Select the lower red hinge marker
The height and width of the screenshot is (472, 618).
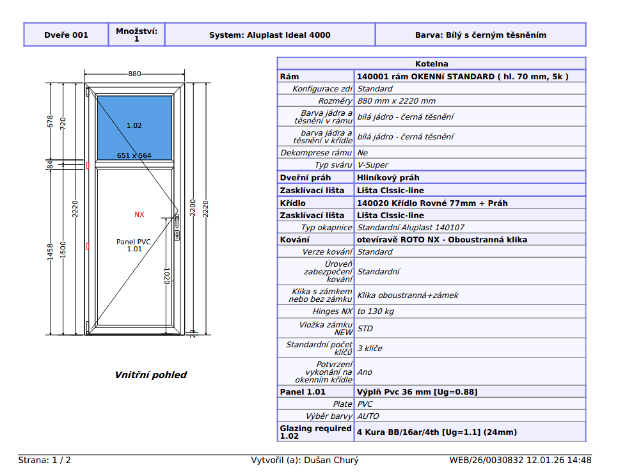click(87, 246)
